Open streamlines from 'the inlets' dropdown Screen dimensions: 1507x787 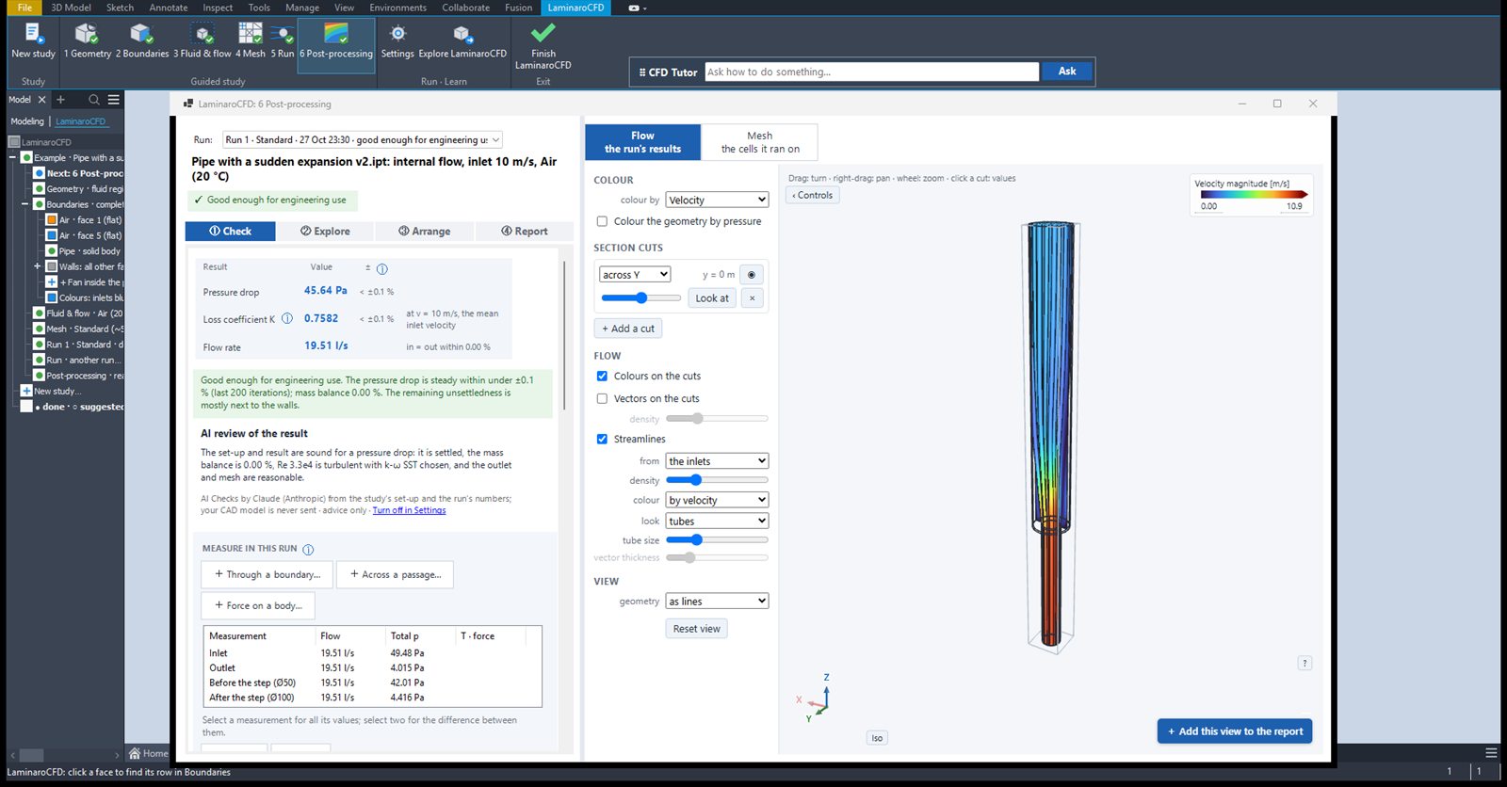[718, 461]
